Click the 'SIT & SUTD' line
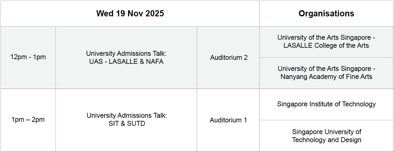 (127, 124)
